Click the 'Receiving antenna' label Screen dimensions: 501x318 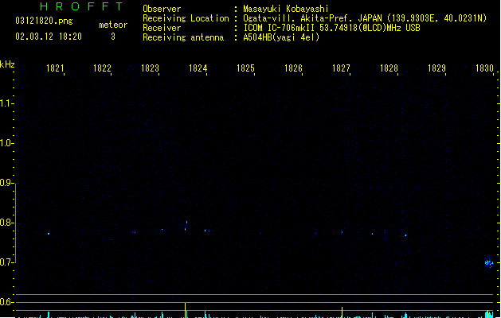tap(183, 37)
